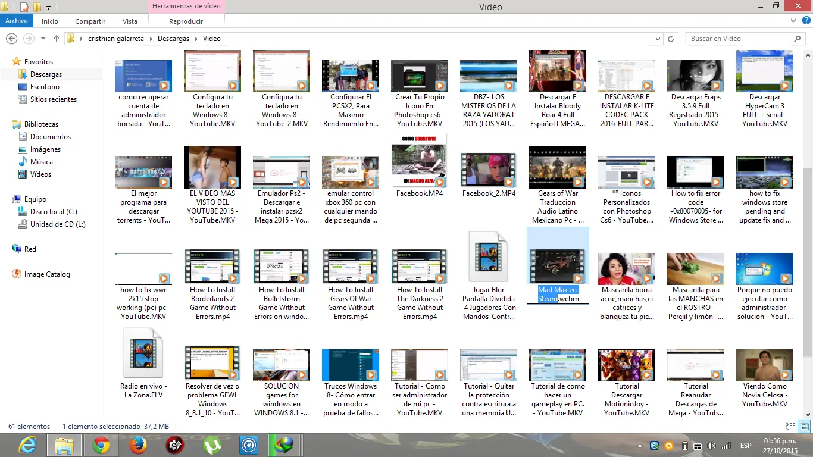Open the Inicio ribbon tab
Screen dimensions: 813x457
click(50, 21)
